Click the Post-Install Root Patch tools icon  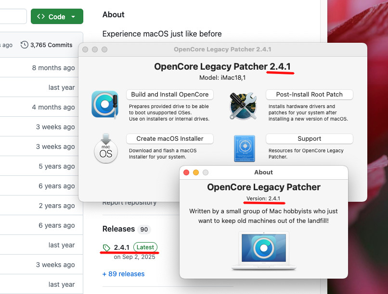[243, 106]
